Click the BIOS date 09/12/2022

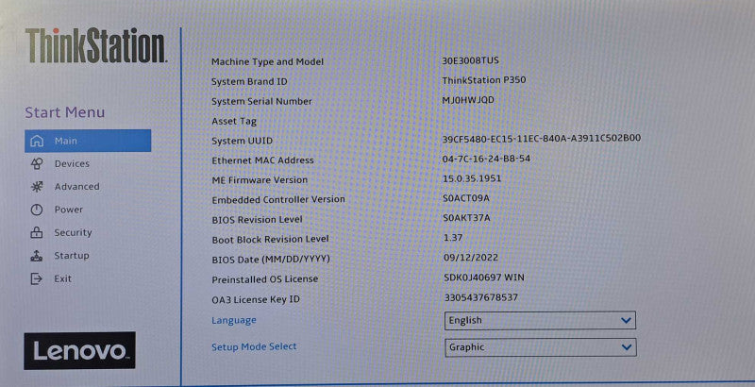[471, 258]
